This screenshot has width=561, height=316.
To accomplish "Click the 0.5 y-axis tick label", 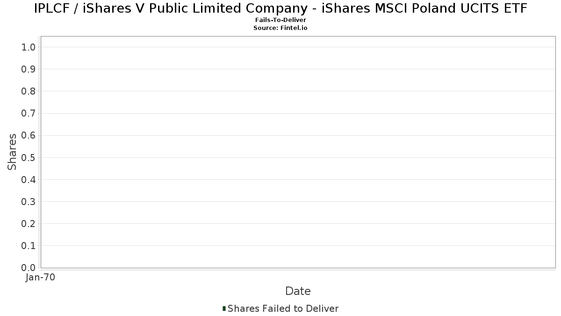I will 29,157.
